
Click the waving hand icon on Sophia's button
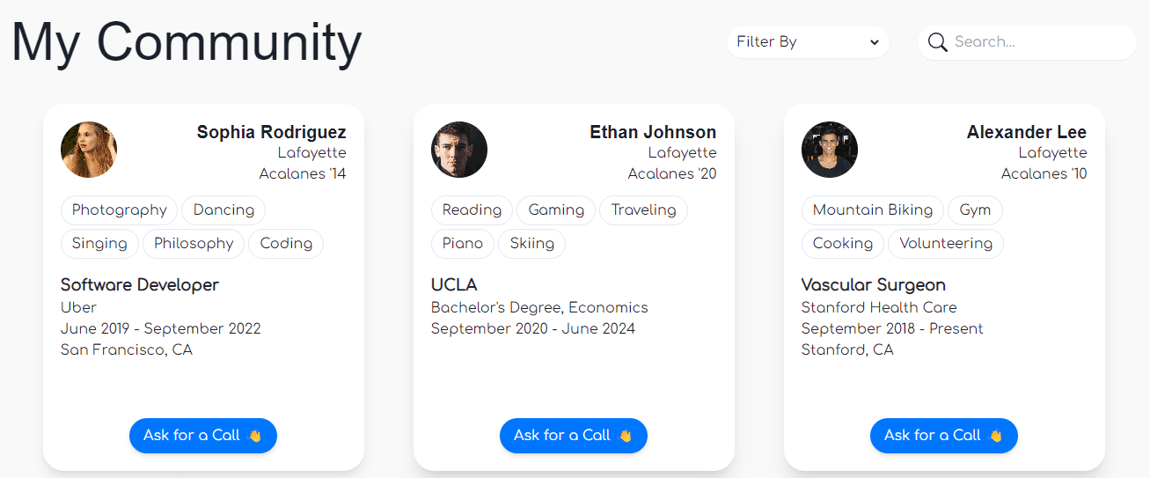pos(255,436)
